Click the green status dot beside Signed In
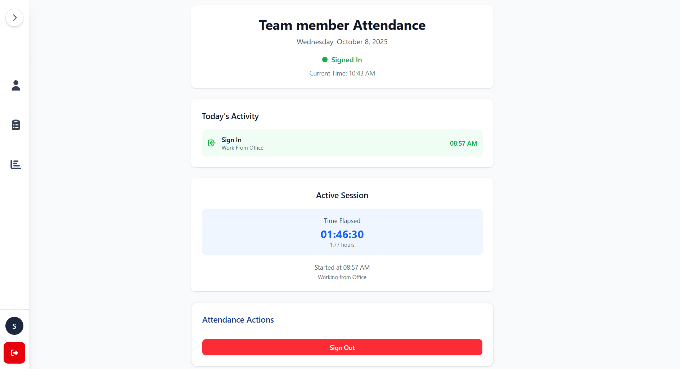The image size is (680, 369). click(x=324, y=59)
